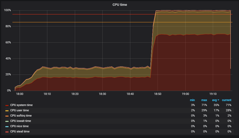Click the 17% avg value for user time
This screenshot has width=239, height=138.
(x=216, y=110)
